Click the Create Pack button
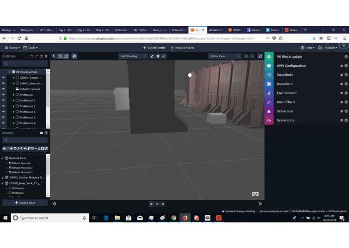This screenshot has width=349, height=248. click(25, 203)
